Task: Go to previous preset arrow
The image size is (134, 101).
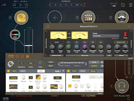Action: pos(59,64)
